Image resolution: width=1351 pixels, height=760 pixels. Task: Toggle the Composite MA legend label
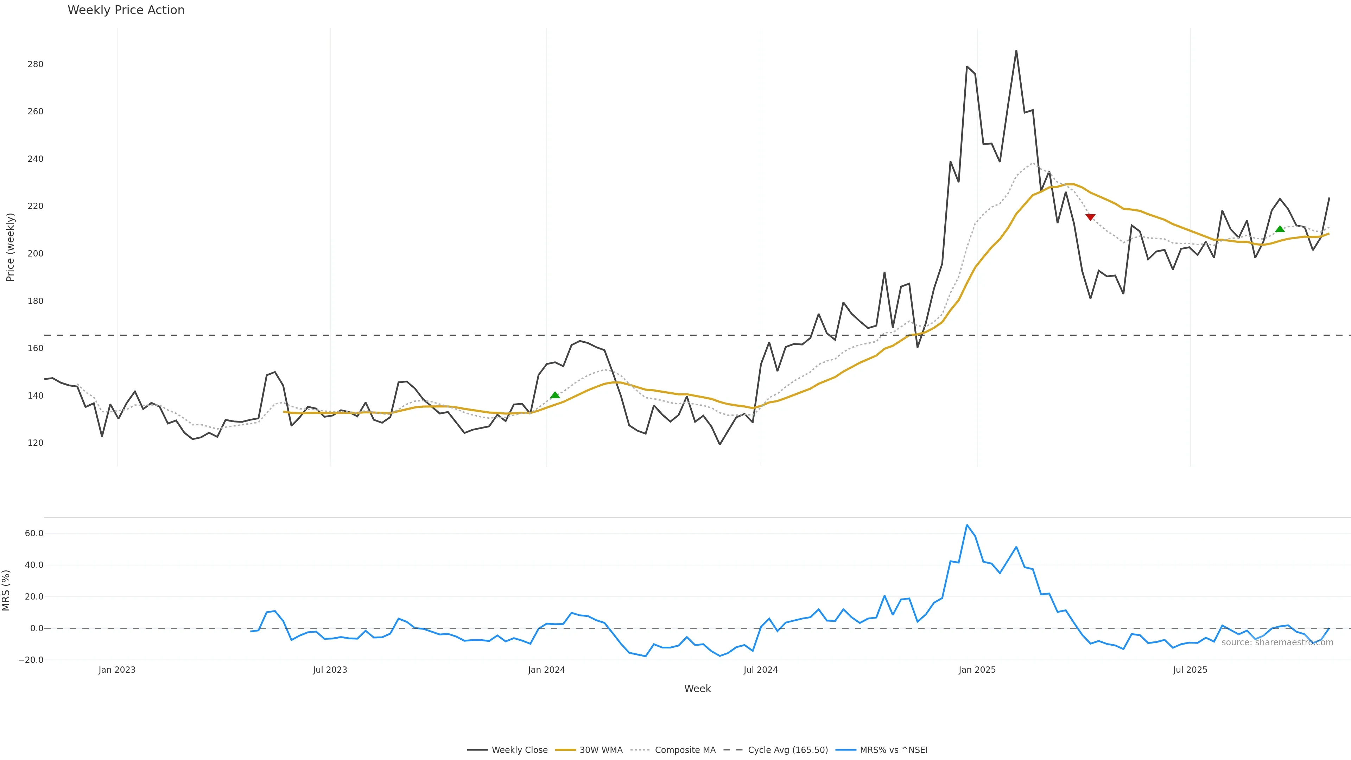pyautogui.click(x=685, y=750)
